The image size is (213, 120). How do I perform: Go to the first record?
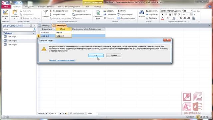click(x=46, y=113)
